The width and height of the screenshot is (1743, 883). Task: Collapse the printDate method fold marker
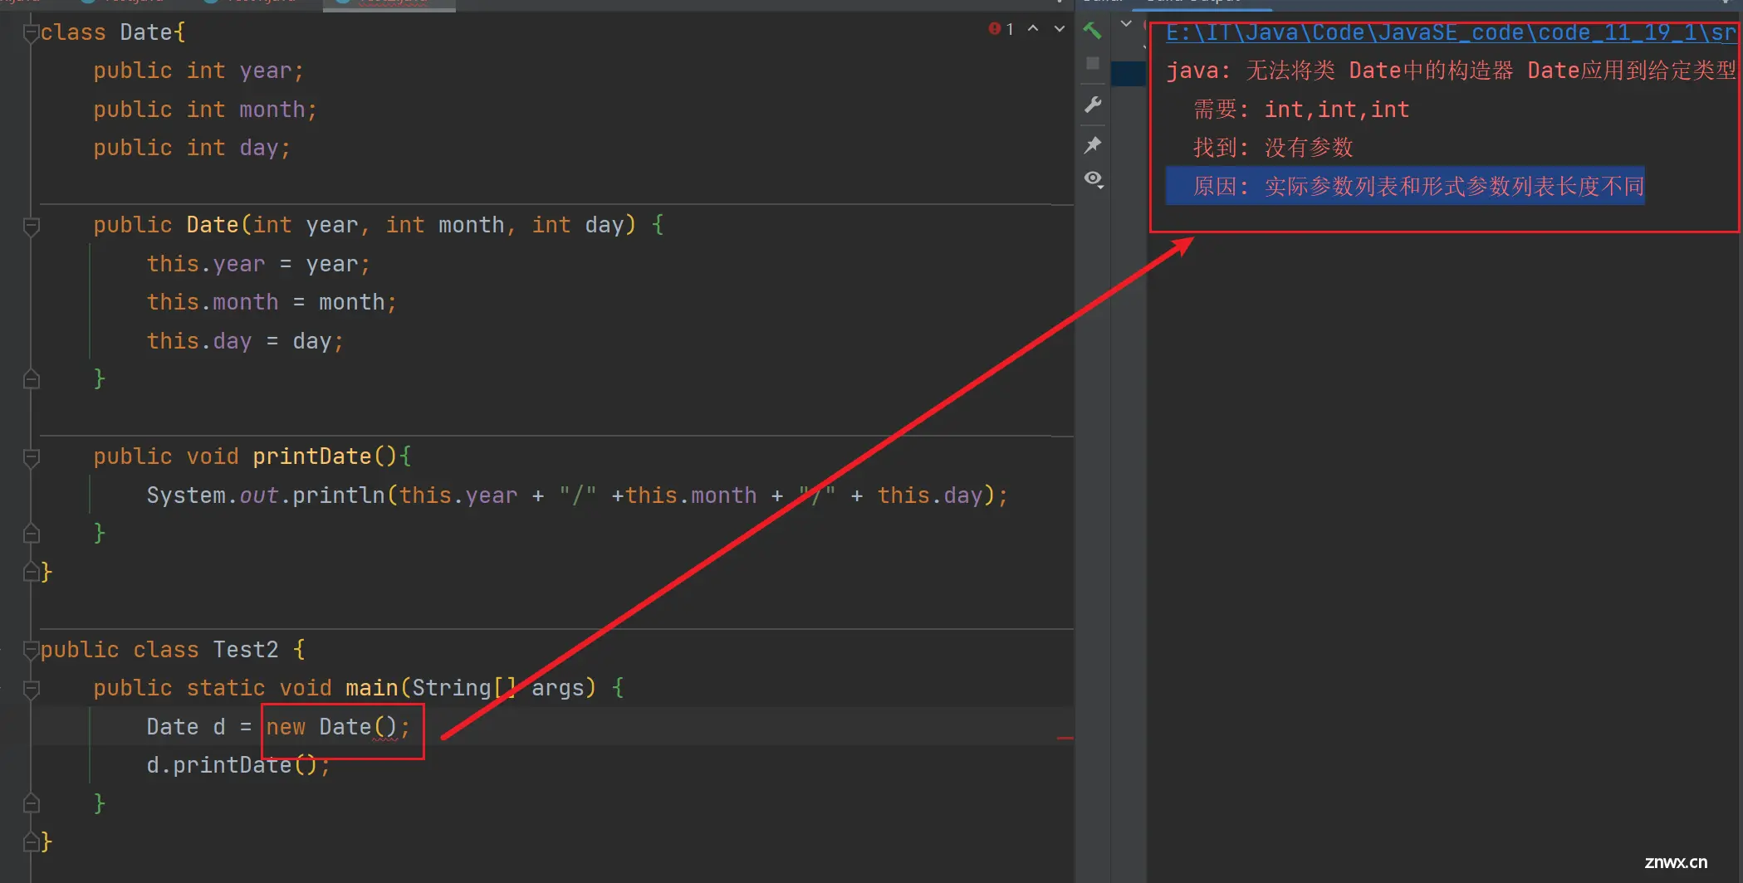32,457
